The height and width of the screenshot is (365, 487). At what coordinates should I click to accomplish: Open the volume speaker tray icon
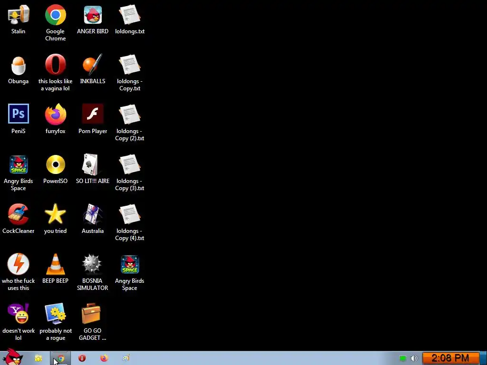pyautogui.click(x=414, y=358)
